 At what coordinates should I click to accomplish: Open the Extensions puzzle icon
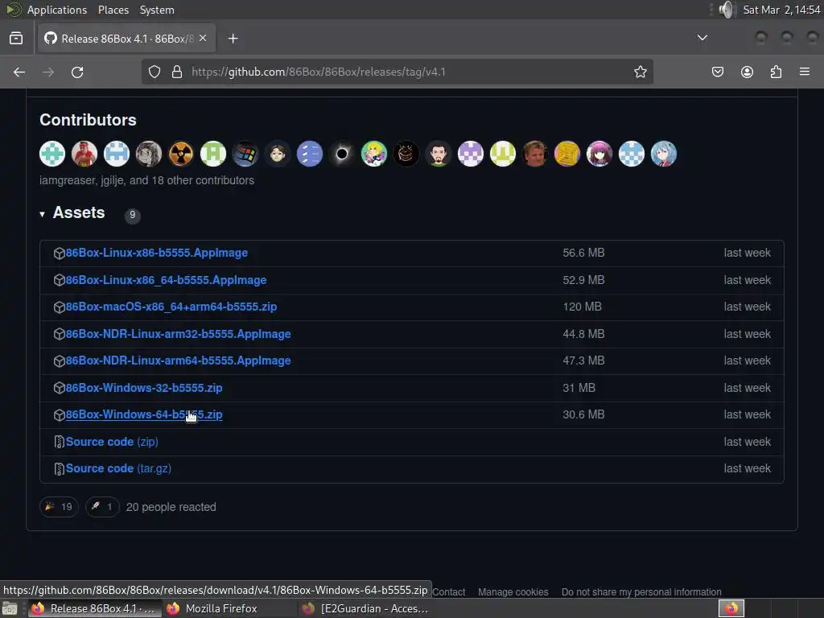coord(776,72)
